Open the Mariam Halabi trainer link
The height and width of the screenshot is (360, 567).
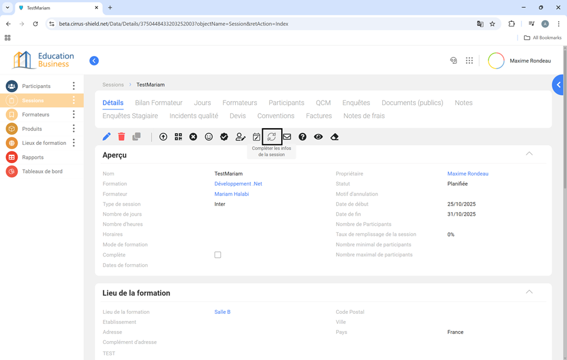[x=232, y=194]
